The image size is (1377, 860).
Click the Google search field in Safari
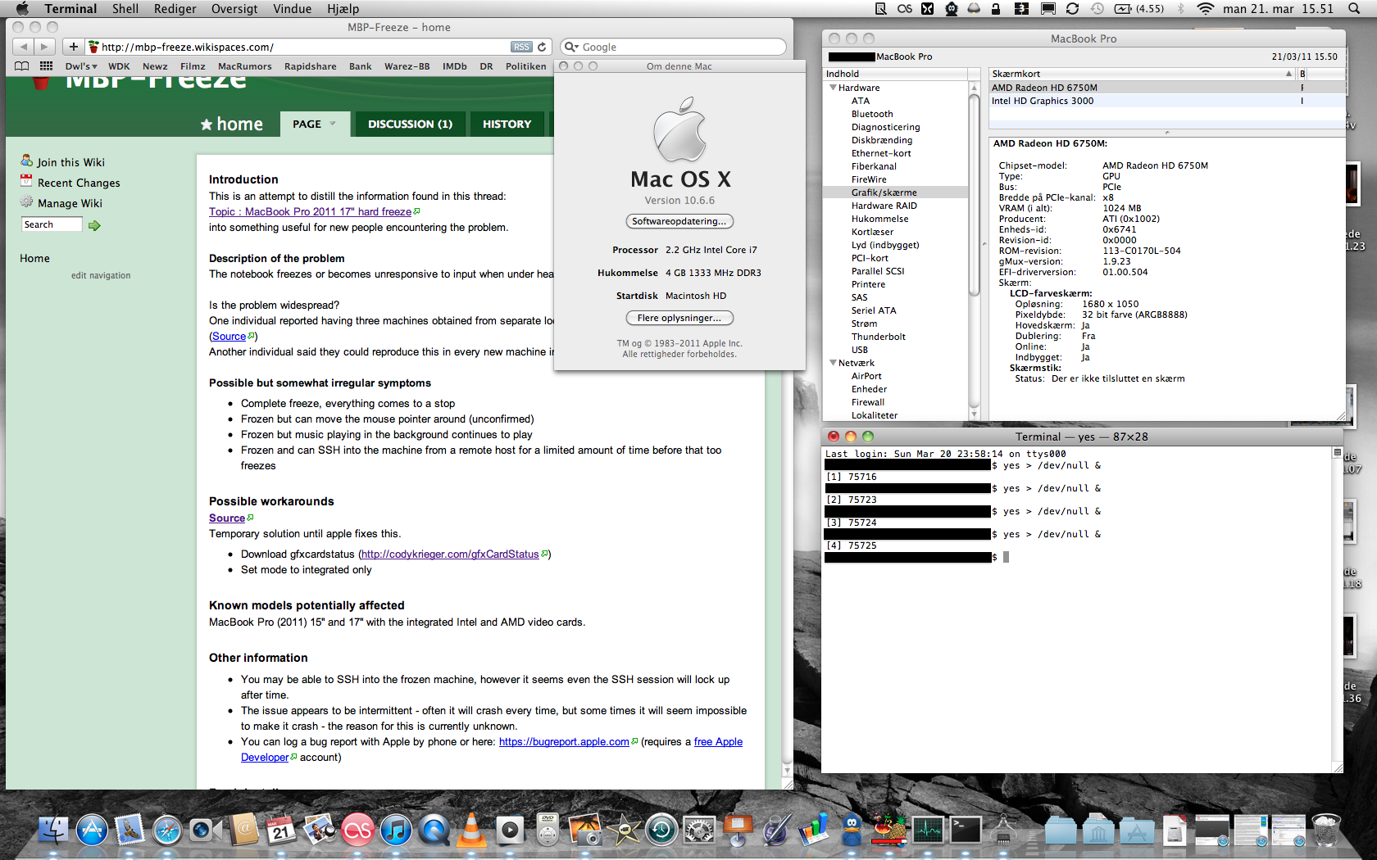click(x=674, y=47)
